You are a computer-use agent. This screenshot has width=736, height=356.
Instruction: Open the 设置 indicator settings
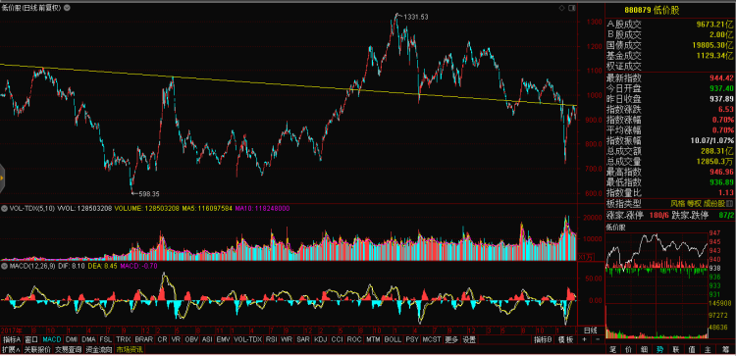pyautogui.click(x=469, y=339)
